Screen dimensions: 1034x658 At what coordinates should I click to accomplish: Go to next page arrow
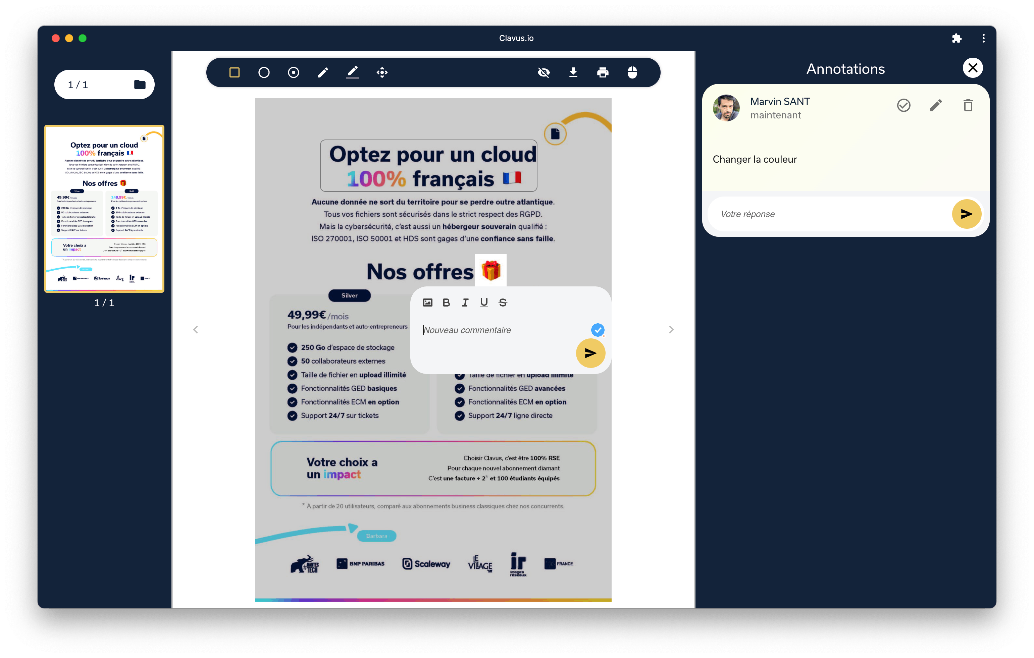point(671,330)
